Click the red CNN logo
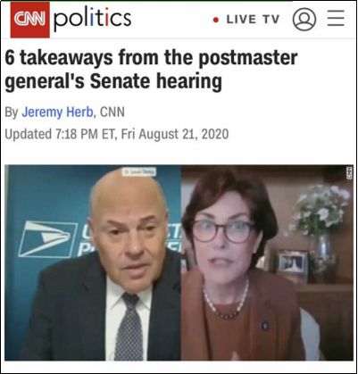 30,20
